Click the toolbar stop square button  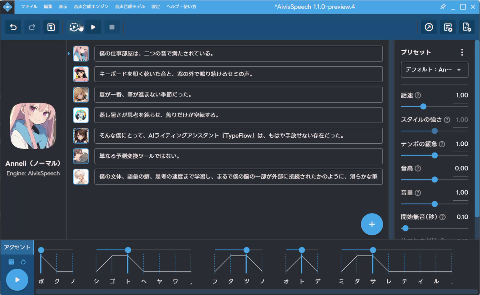click(112, 27)
